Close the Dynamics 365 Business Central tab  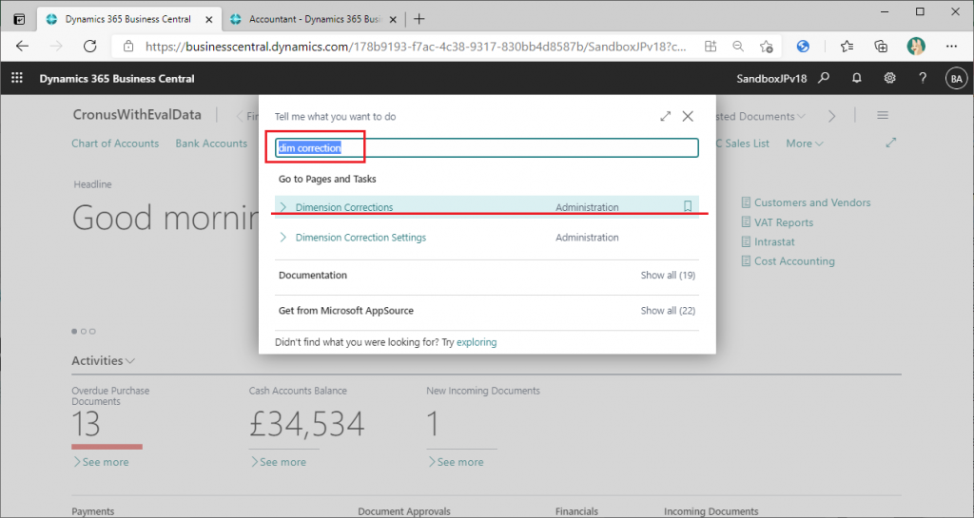tap(209, 20)
